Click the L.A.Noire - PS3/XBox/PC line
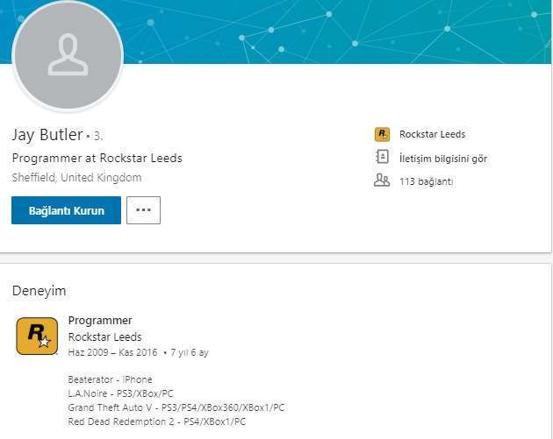Screen dimensions: 553x439 click(120, 393)
